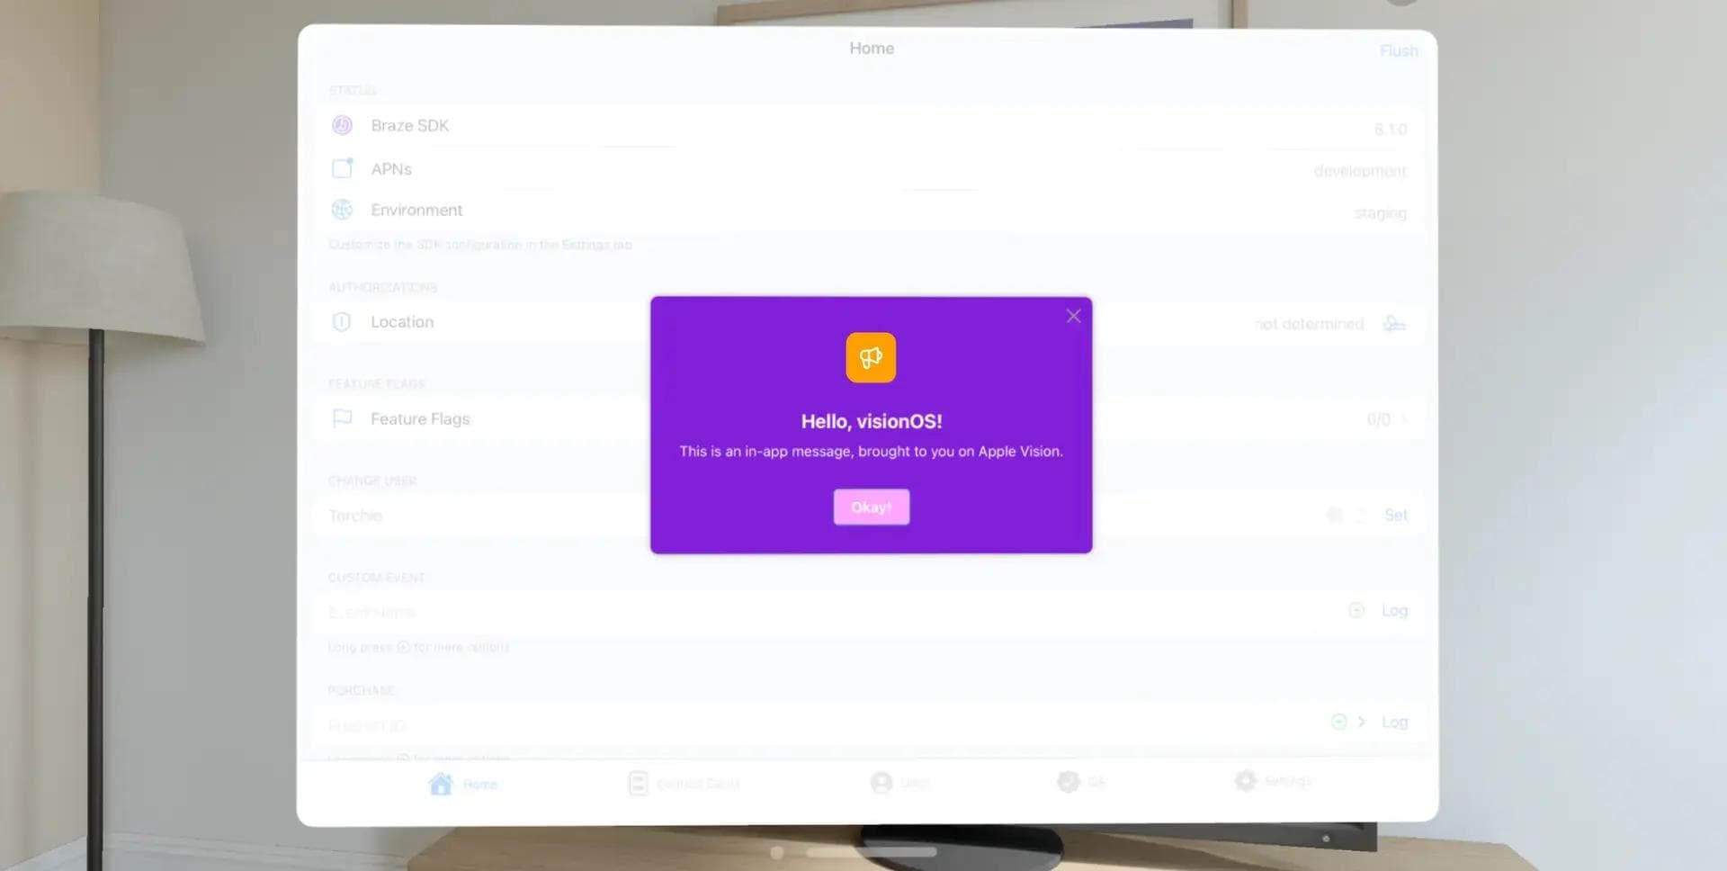Click the Braze SDK logo icon
This screenshot has width=1727, height=871.
342,126
